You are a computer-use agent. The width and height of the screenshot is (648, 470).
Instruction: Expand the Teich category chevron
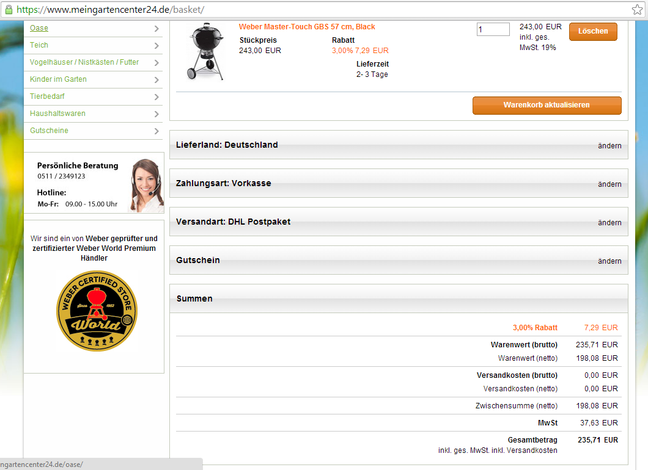click(156, 45)
